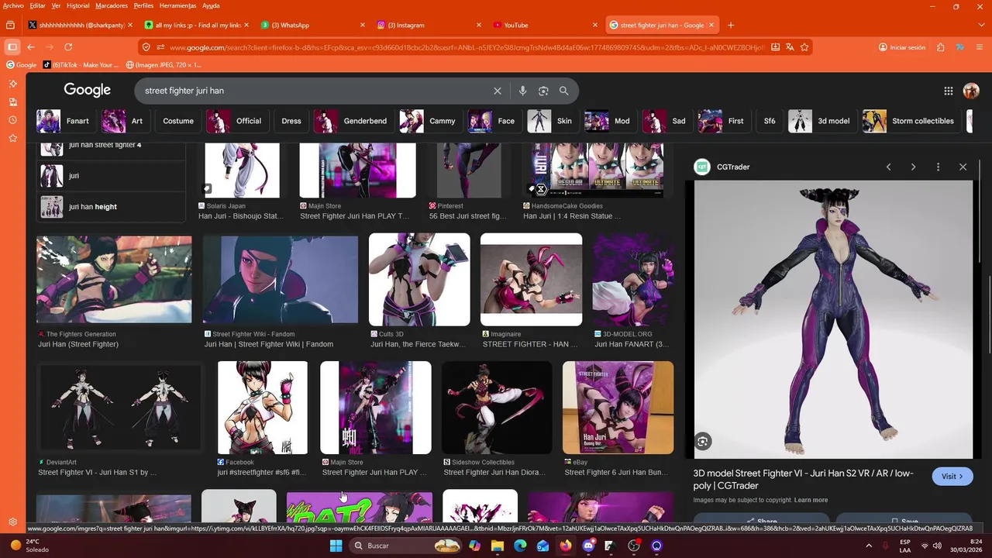This screenshot has height=558, width=992.
Task: Open Bookmarks star in Firefox sidebar
Action: pos(12,138)
